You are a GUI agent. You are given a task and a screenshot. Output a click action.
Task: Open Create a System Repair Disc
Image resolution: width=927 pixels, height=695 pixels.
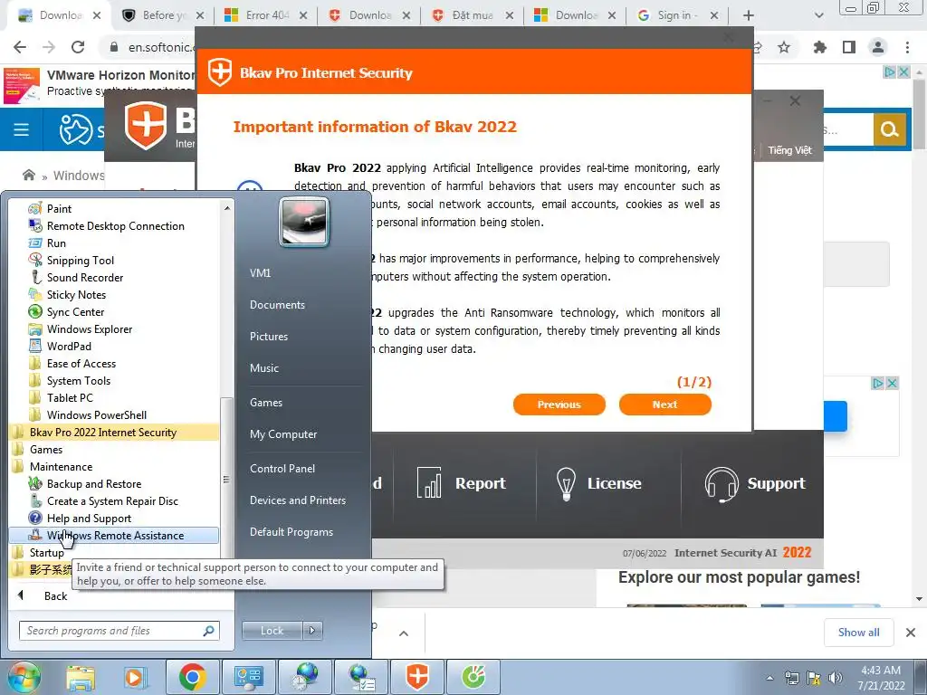[x=112, y=500]
